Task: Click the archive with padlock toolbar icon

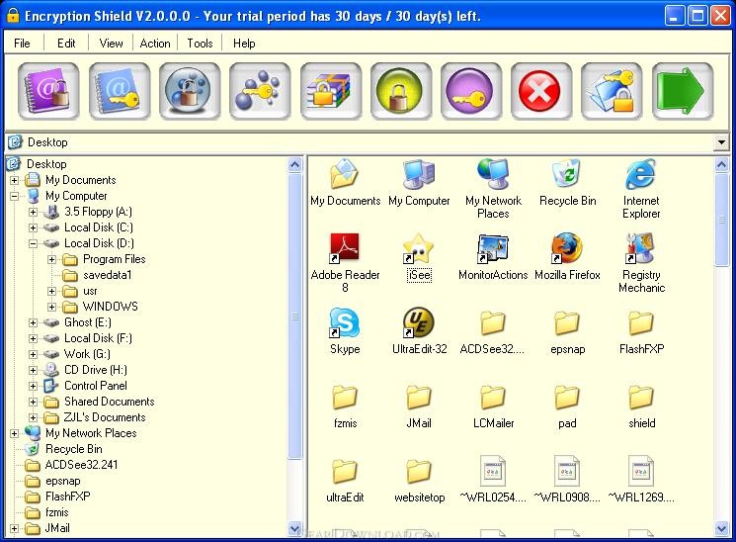Action: pyautogui.click(x=330, y=91)
